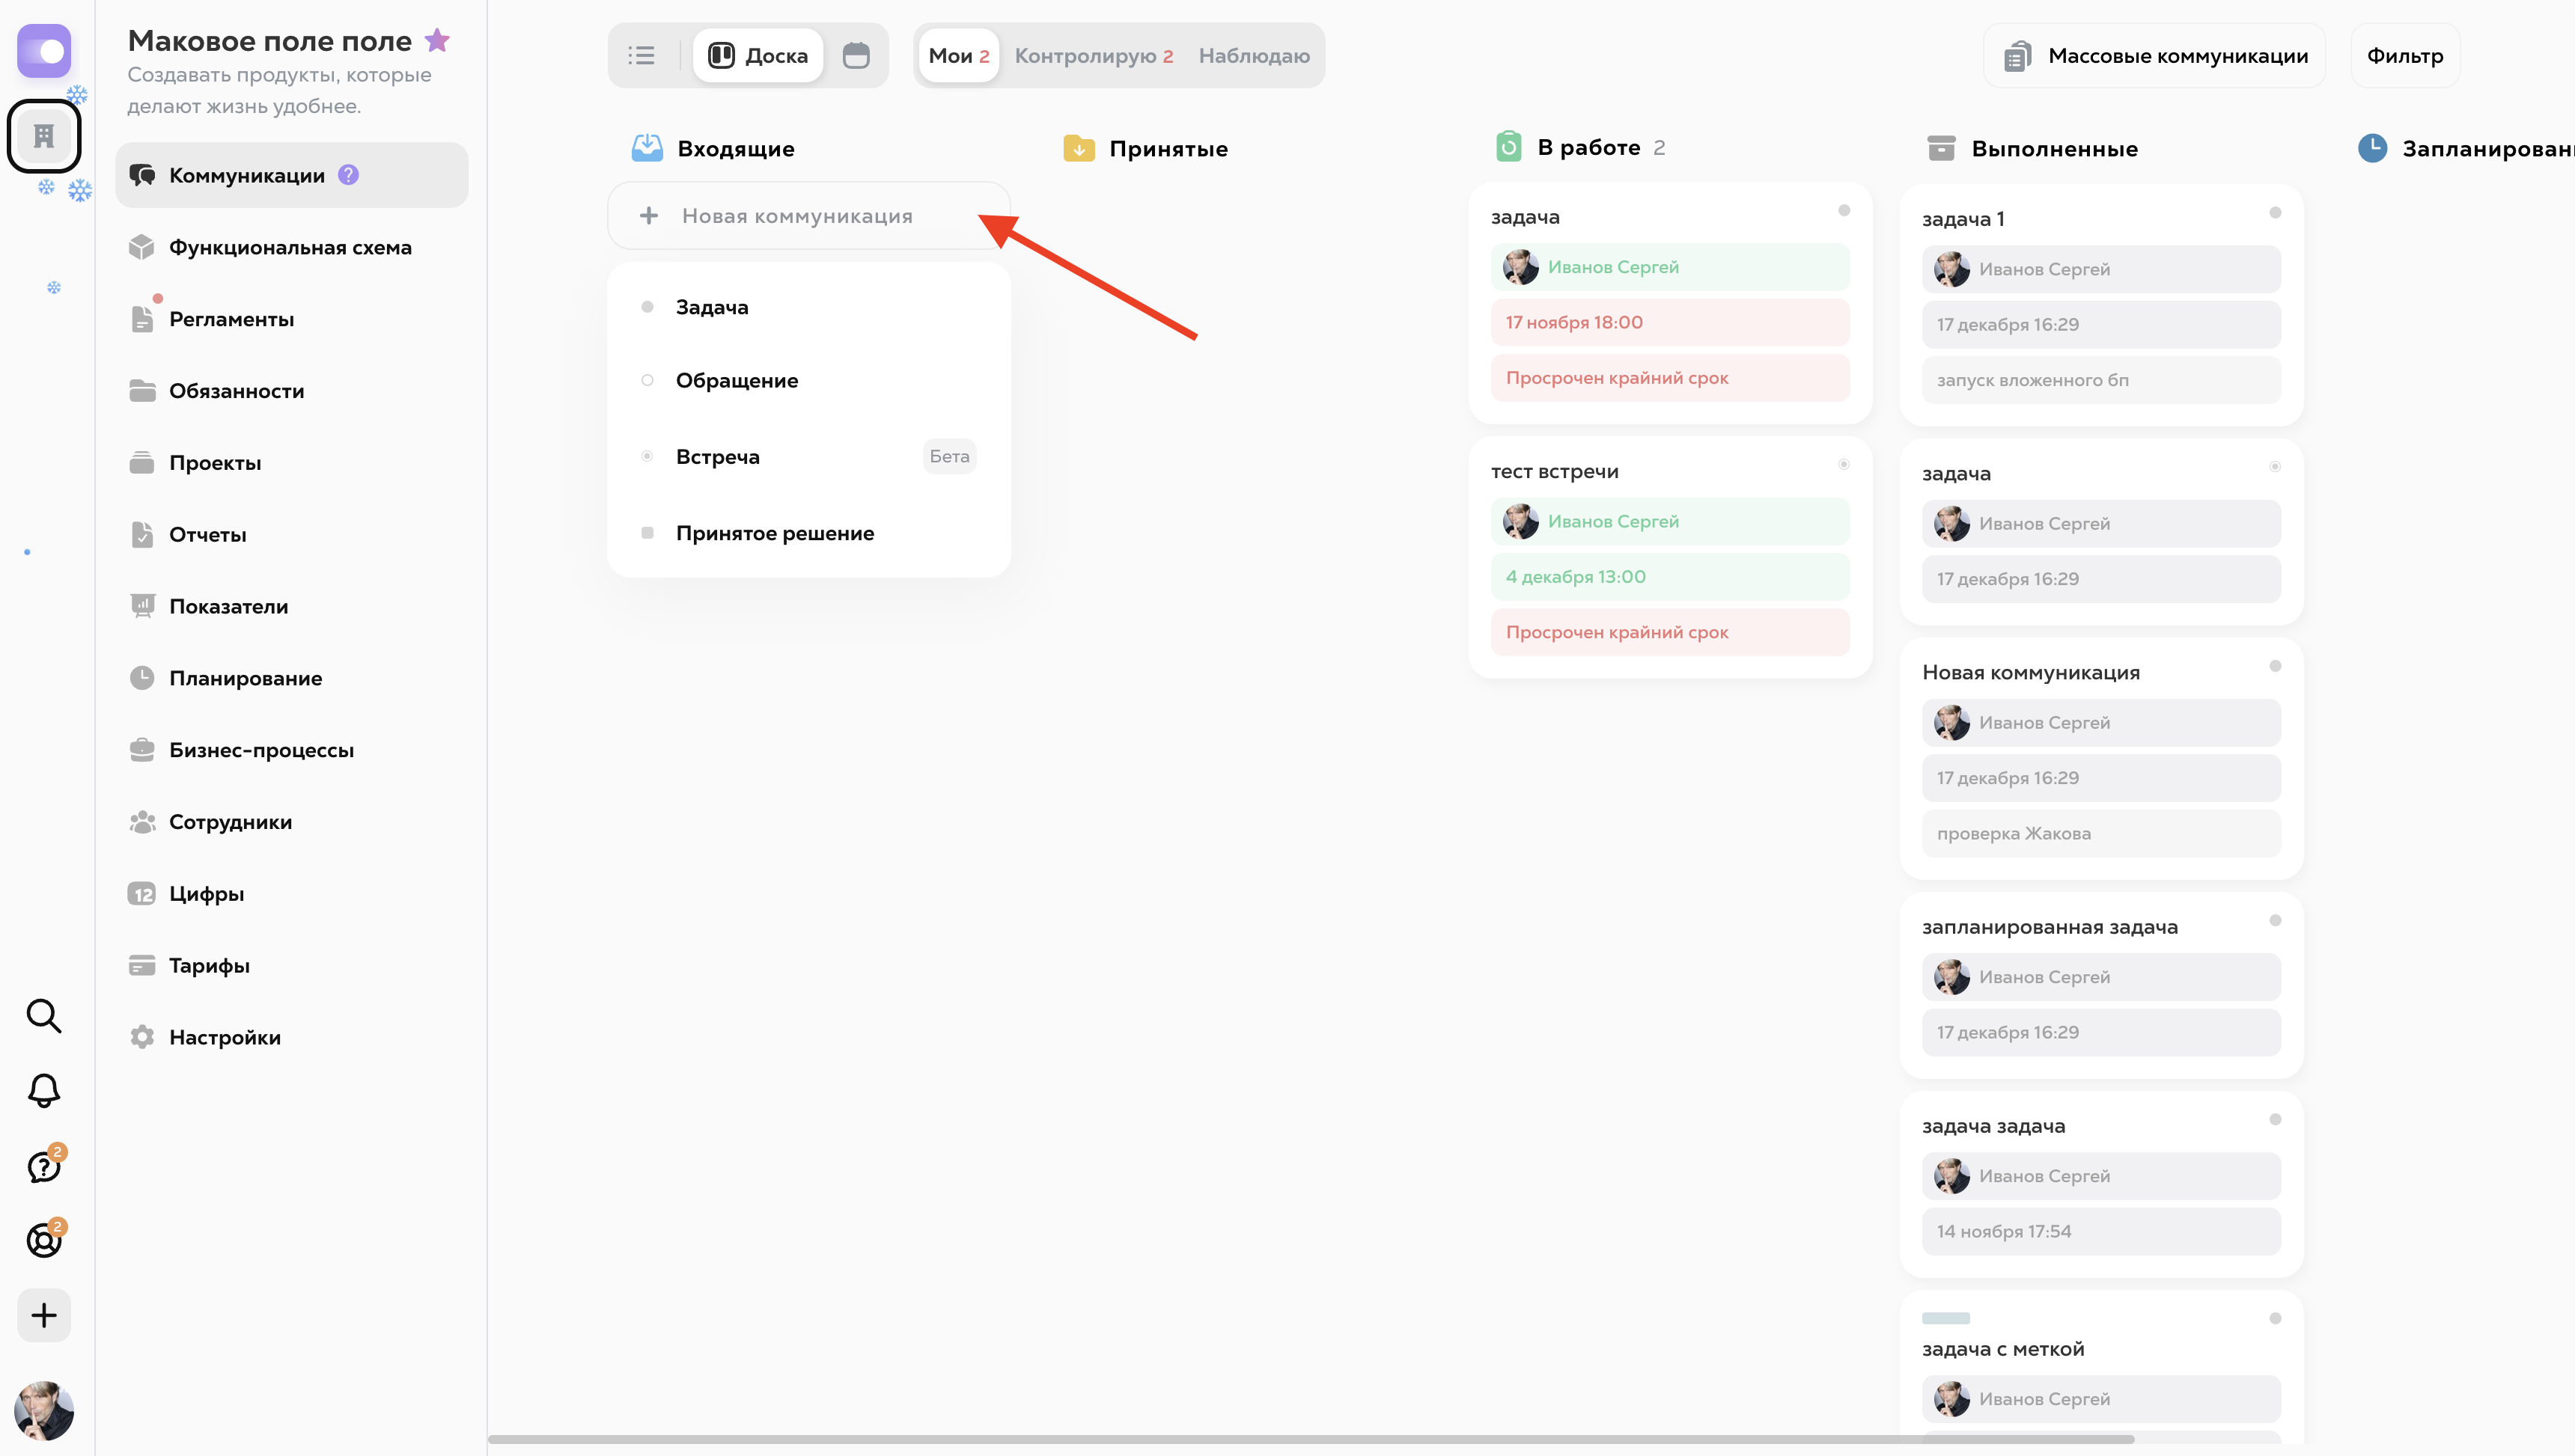Click help question mark next to Коммуникации

pos(348,175)
